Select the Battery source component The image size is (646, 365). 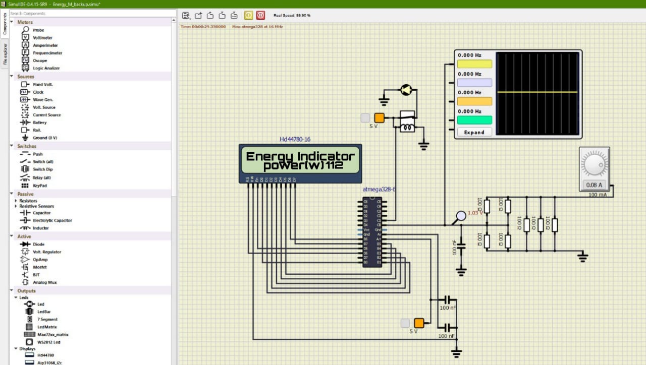tap(33, 123)
